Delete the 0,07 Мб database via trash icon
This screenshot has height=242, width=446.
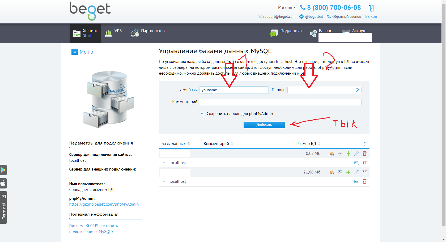tap(364, 154)
